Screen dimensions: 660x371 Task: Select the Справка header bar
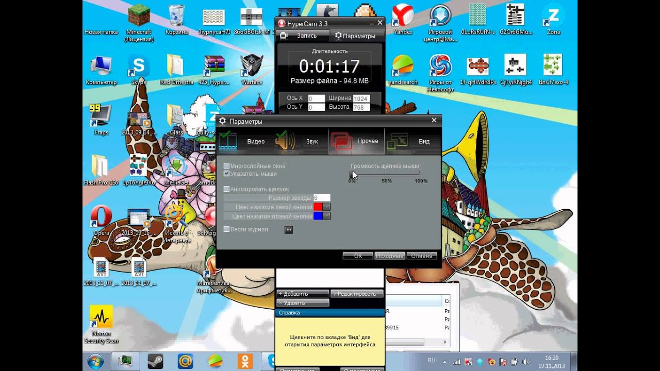[330, 313]
